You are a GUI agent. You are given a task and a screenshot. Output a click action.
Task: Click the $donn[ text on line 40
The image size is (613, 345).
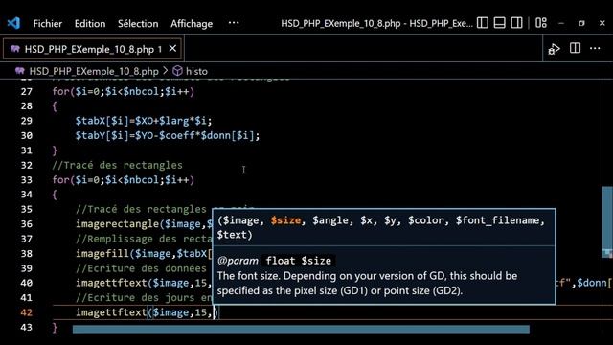tap(594, 283)
